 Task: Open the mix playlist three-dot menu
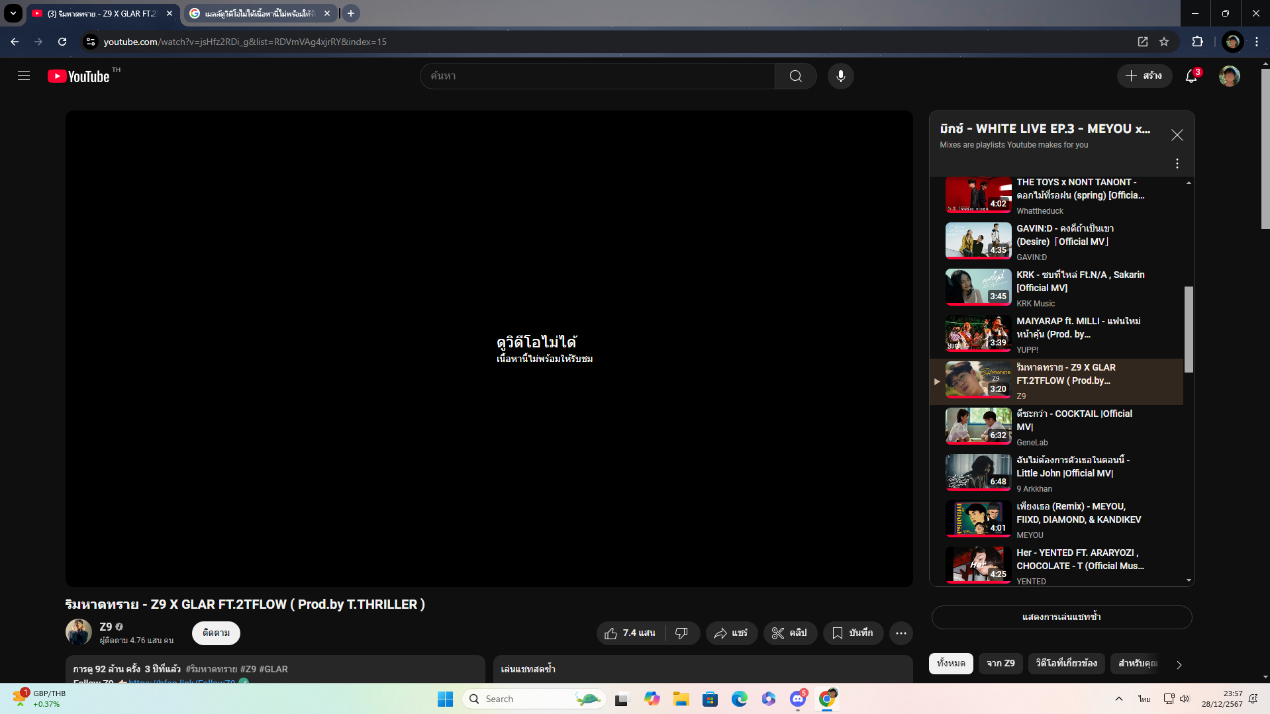(x=1177, y=163)
